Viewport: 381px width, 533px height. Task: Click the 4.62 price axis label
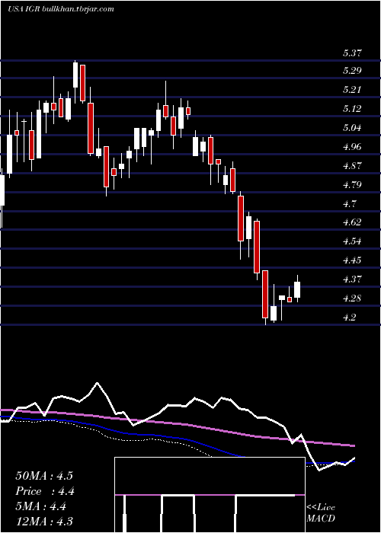coord(352,222)
